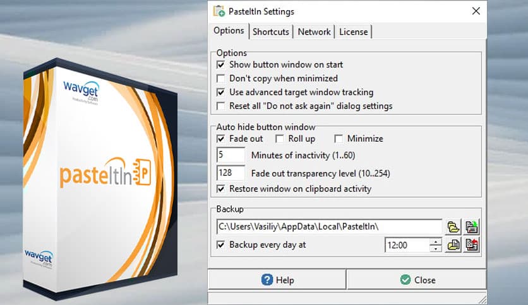This screenshot has height=305, width=528.
Task: Click the "Backup" group label
Action: [230, 209]
